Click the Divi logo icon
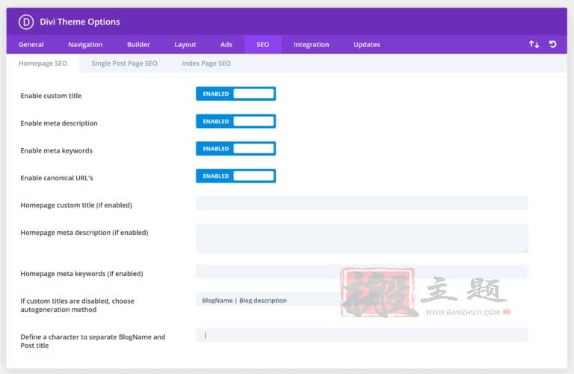The image size is (574, 374). pos(26,22)
